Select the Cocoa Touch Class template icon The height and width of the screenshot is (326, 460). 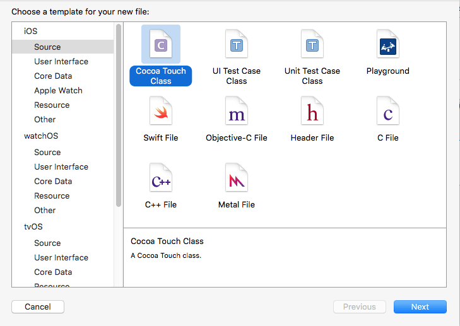tap(161, 44)
